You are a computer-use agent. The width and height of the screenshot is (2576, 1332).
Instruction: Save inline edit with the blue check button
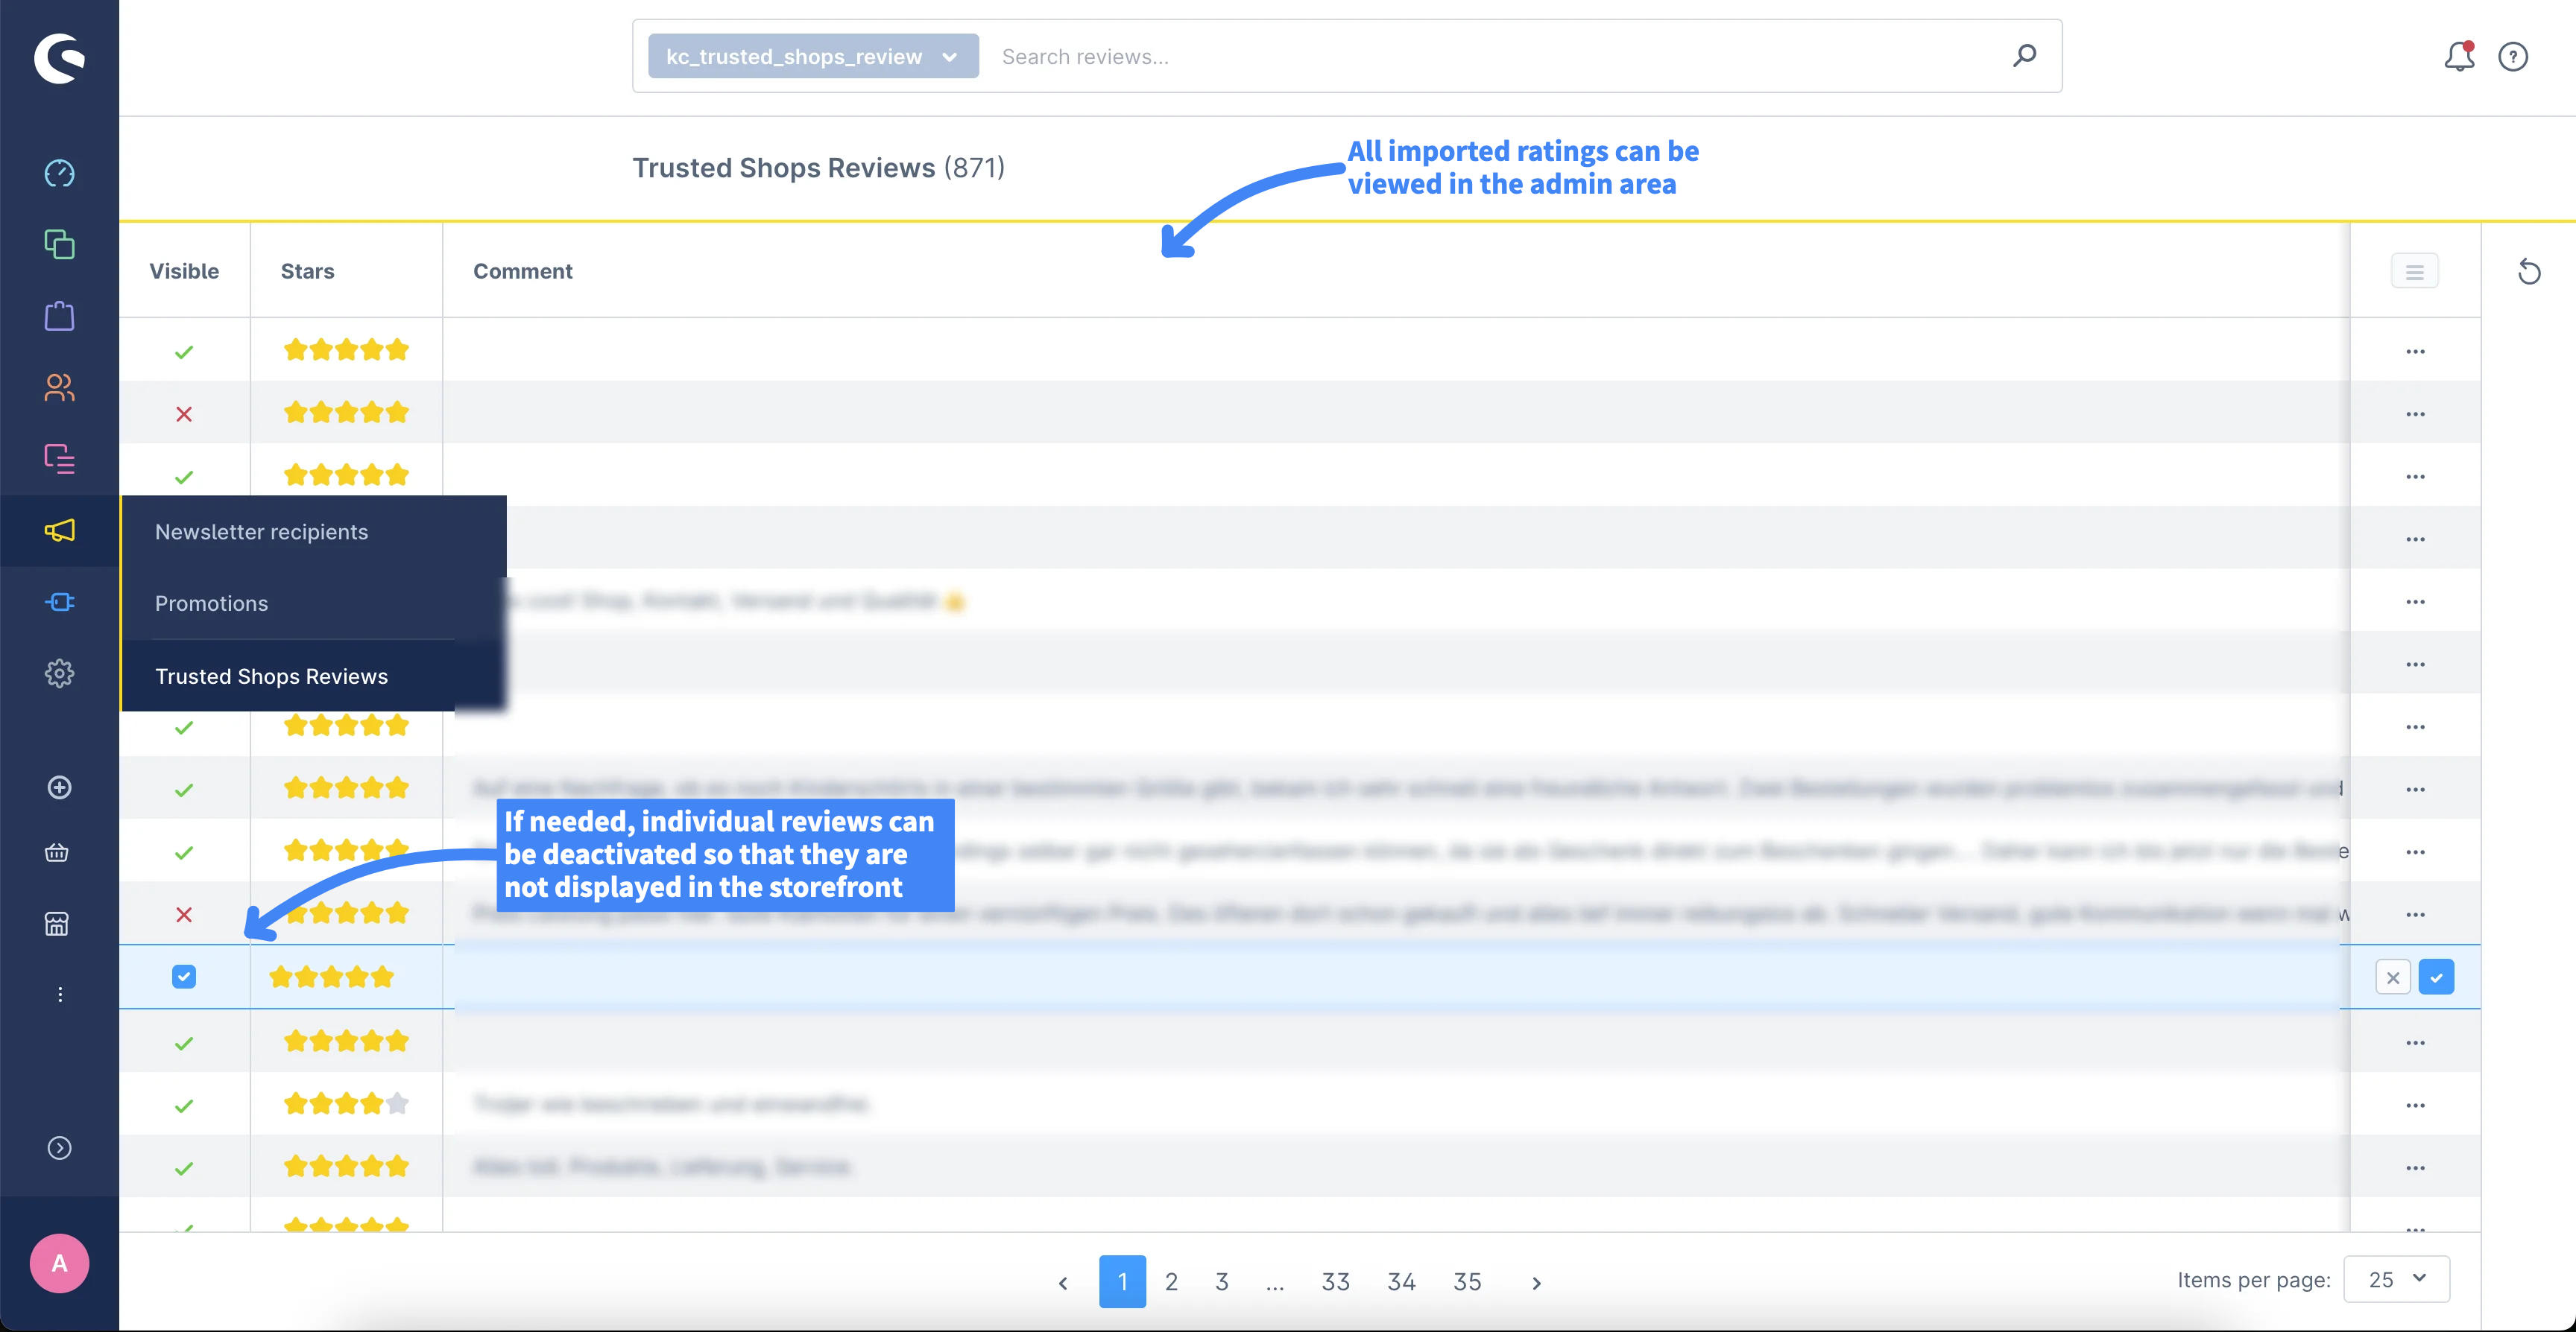[2436, 977]
